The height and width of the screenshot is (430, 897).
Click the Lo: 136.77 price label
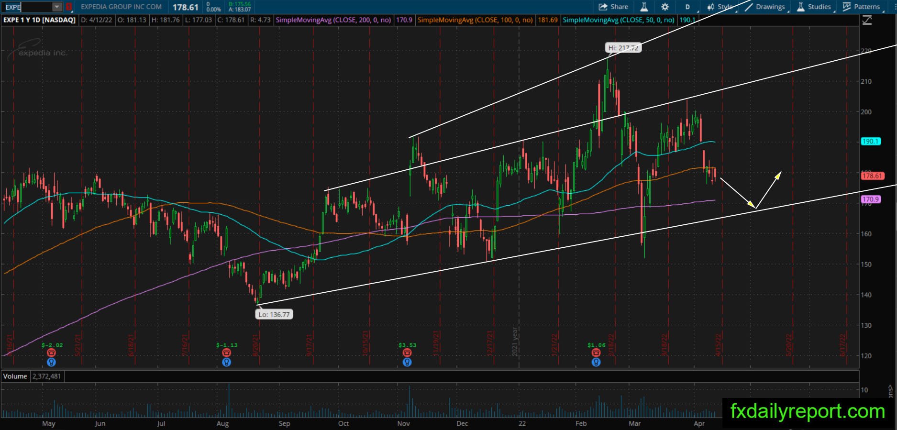coord(274,314)
